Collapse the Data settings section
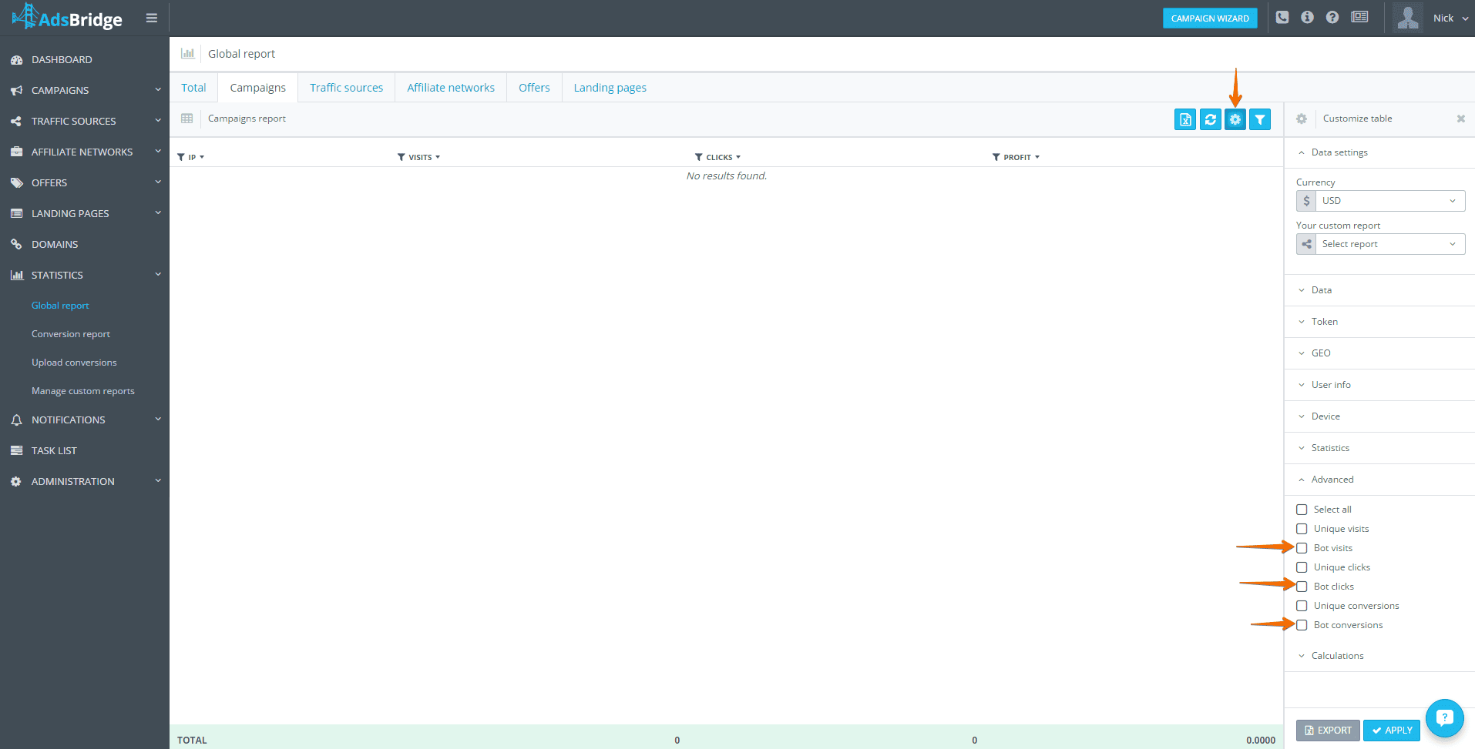This screenshot has width=1475, height=749. 1379,152
